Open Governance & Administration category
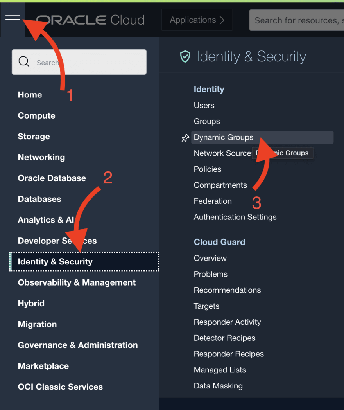This screenshot has width=344, height=410. click(x=77, y=345)
